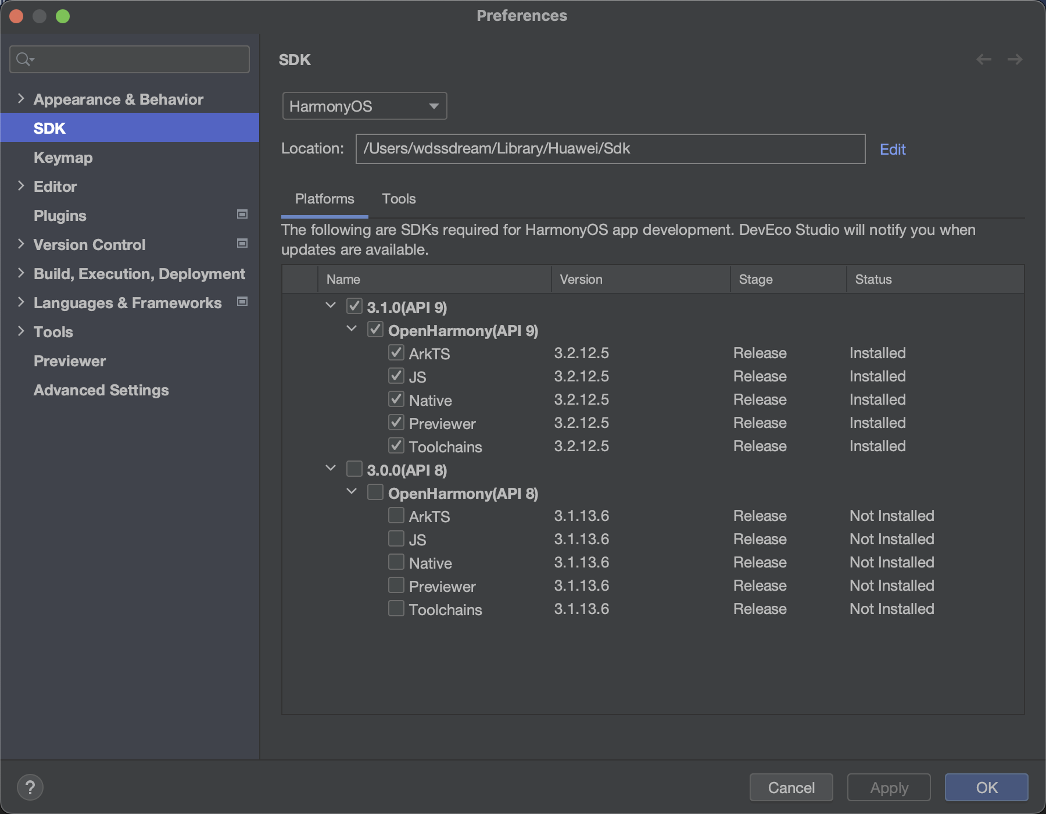
Task: Open the HarmonyOS SDK type dropdown
Action: pyautogui.click(x=364, y=106)
